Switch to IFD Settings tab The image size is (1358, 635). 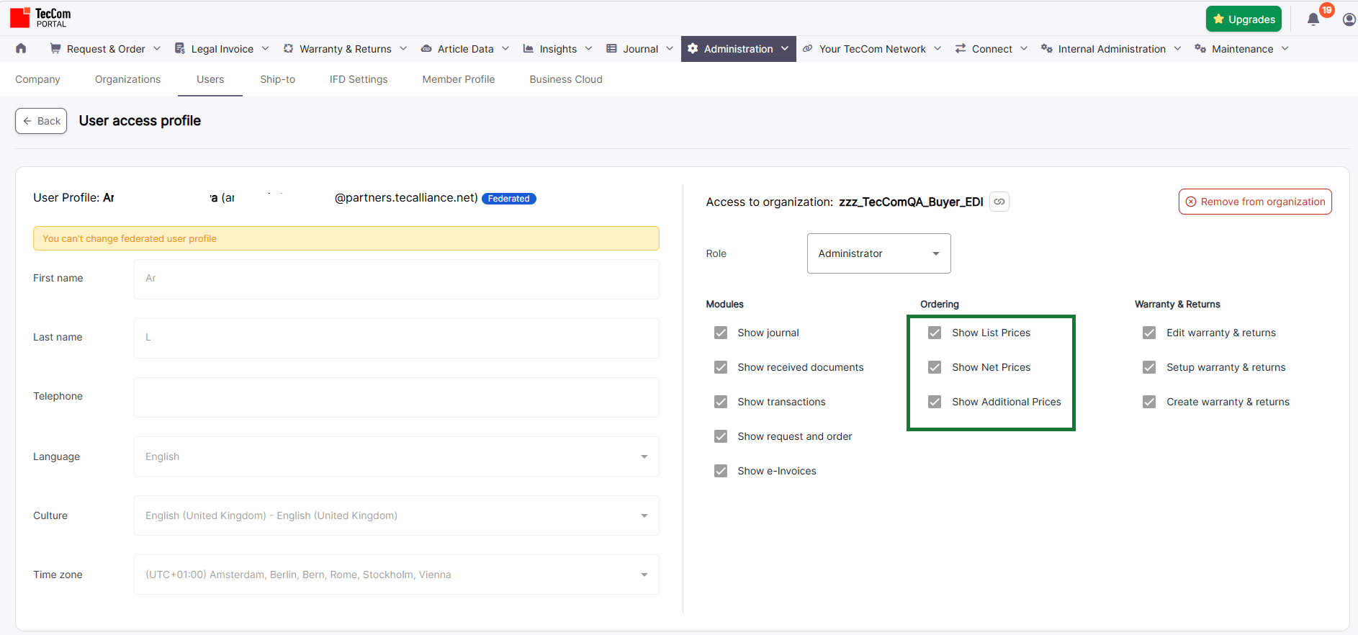pyautogui.click(x=359, y=79)
